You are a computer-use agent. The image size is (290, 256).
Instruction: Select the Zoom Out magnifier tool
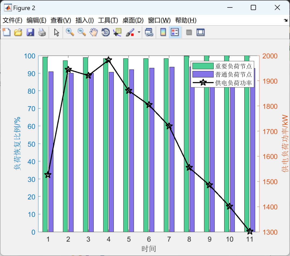82,32
